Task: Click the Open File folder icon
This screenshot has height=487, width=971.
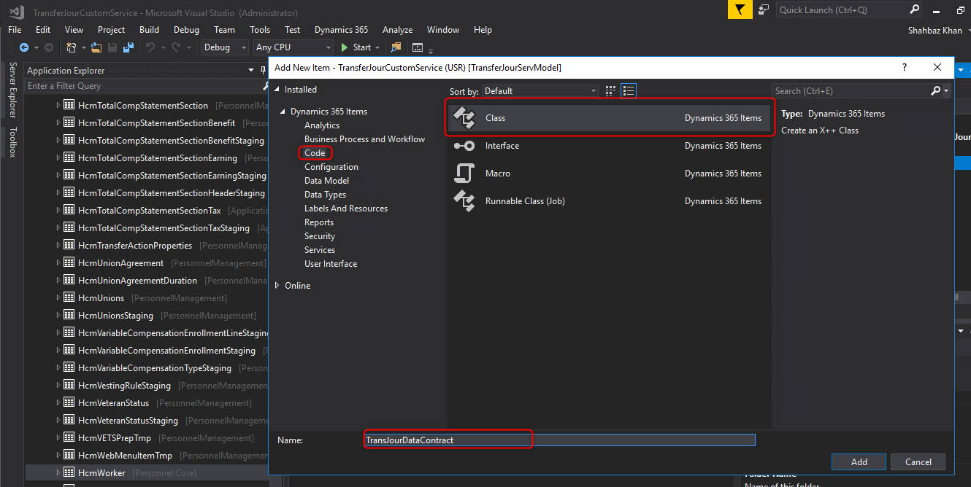Action: coord(97,47)
